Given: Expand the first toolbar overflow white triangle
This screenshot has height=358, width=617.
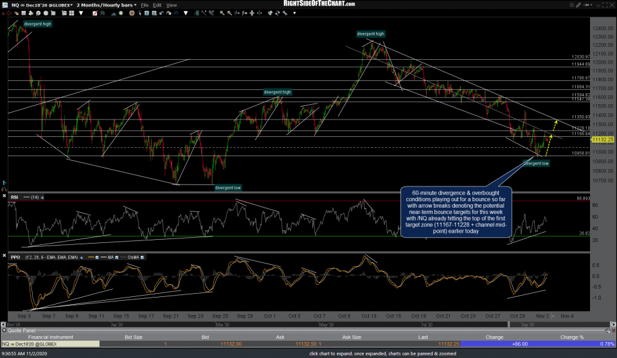Looking at the screenshot, I should 81,13.
